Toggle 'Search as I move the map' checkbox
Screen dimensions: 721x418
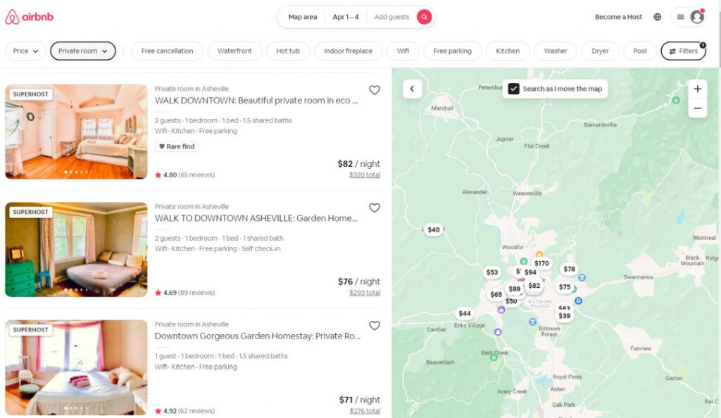[x=514, y=89]
